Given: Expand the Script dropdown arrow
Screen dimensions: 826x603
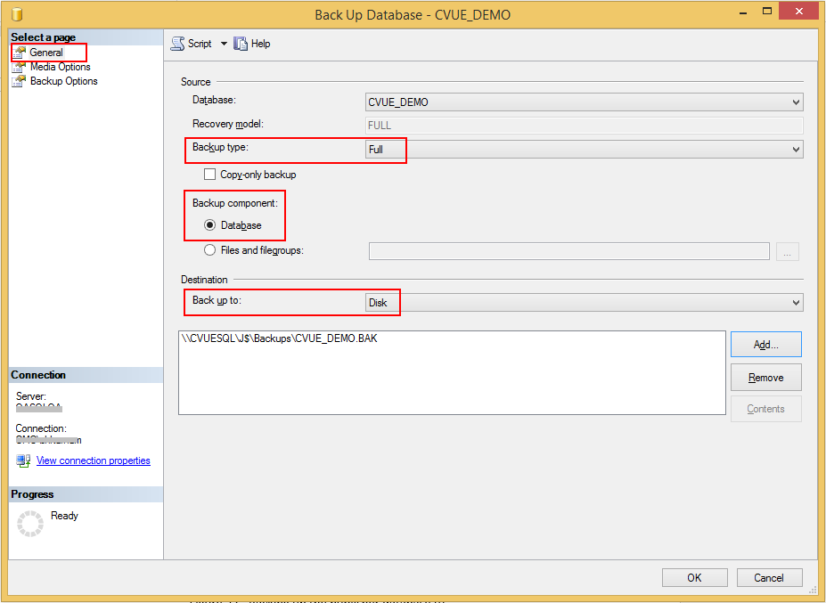Looking at the screenshot, I should (224, 44).
